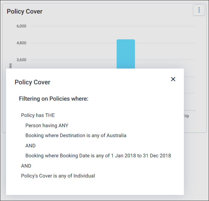Click the 6,000 axis label
Viewport: 209px width, 201px height.
21,26
